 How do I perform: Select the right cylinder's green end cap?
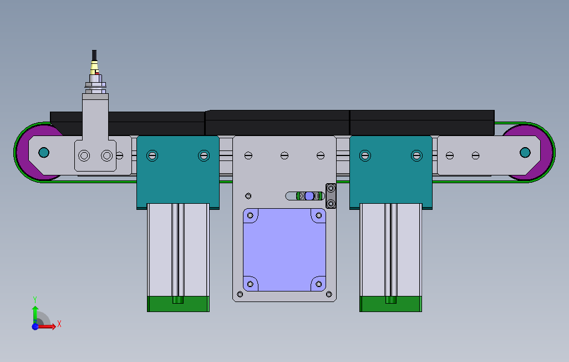(x=391, y=304)
